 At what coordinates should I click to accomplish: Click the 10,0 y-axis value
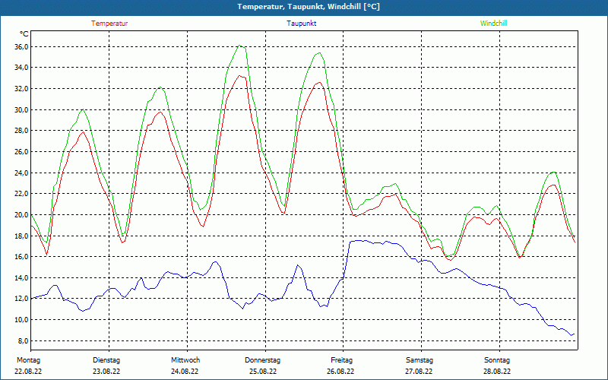(x=21, y=319)
